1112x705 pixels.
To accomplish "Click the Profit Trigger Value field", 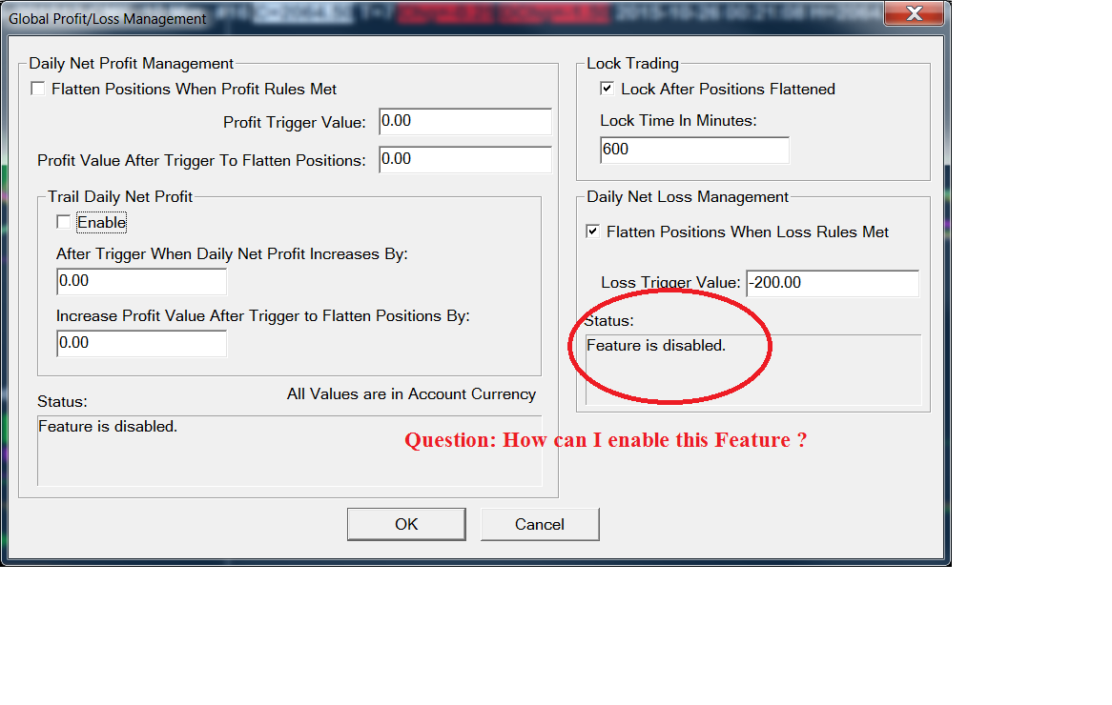I will [x=465, y=122].
